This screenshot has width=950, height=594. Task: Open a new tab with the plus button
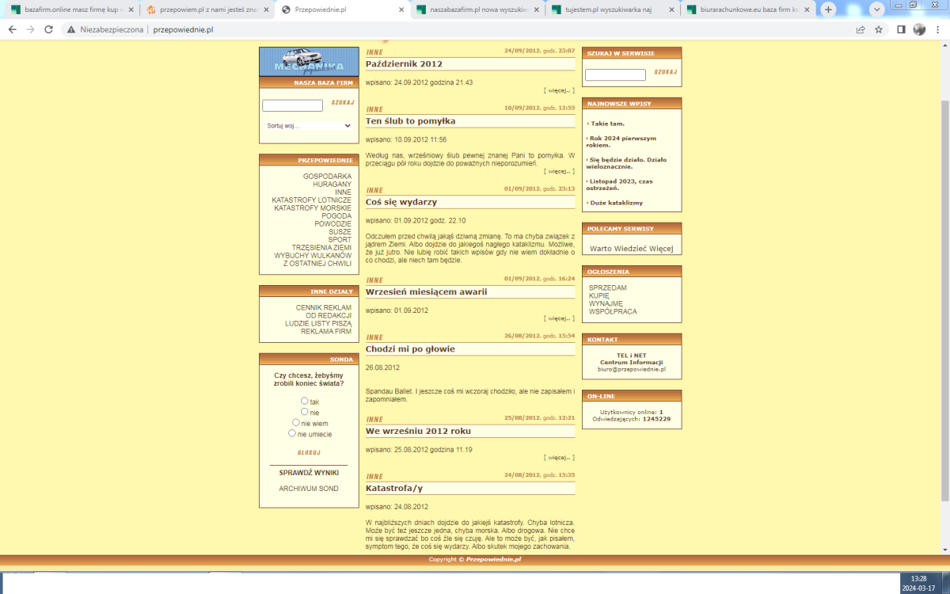pos(828,10)
